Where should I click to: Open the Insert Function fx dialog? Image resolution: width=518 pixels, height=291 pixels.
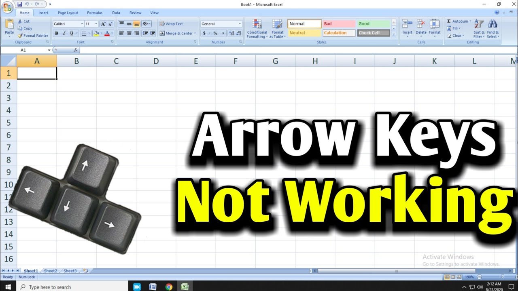[x=76, y=50]
